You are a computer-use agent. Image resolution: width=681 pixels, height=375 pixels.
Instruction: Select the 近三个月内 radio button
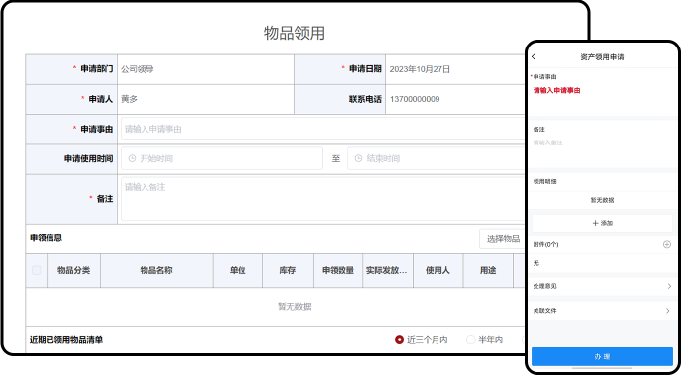click(399, 339)
